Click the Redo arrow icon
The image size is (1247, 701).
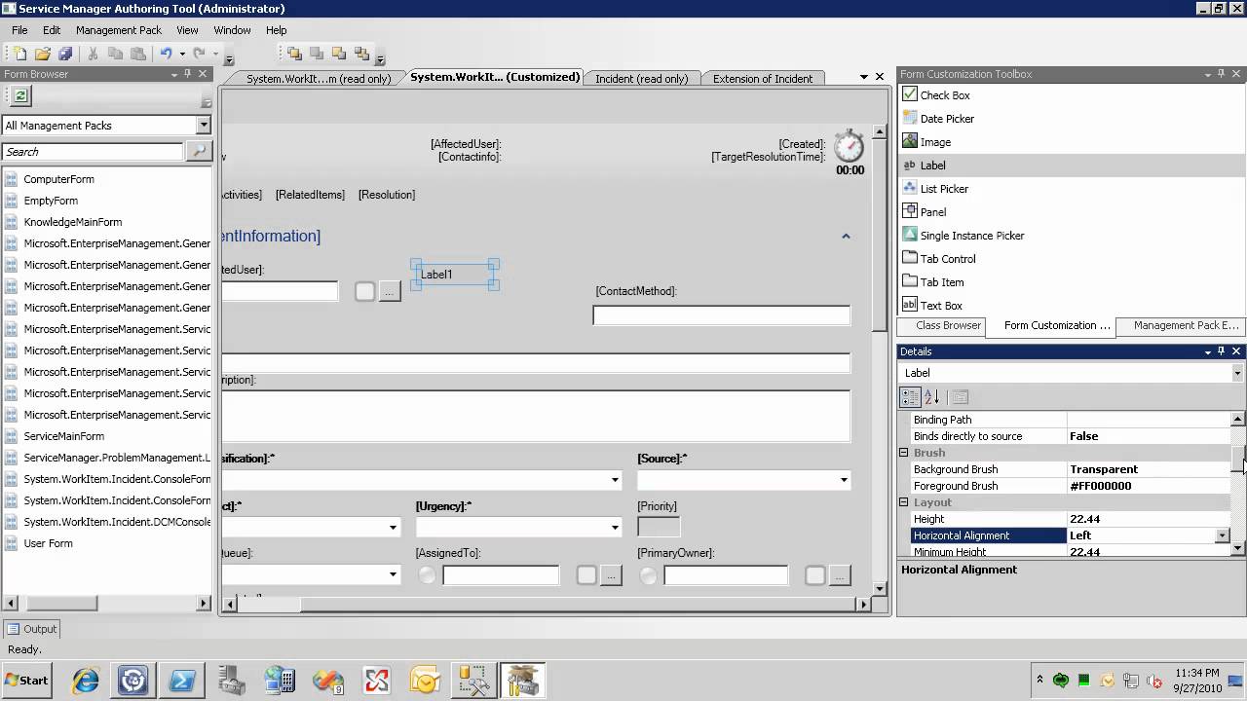click(199, 55)
